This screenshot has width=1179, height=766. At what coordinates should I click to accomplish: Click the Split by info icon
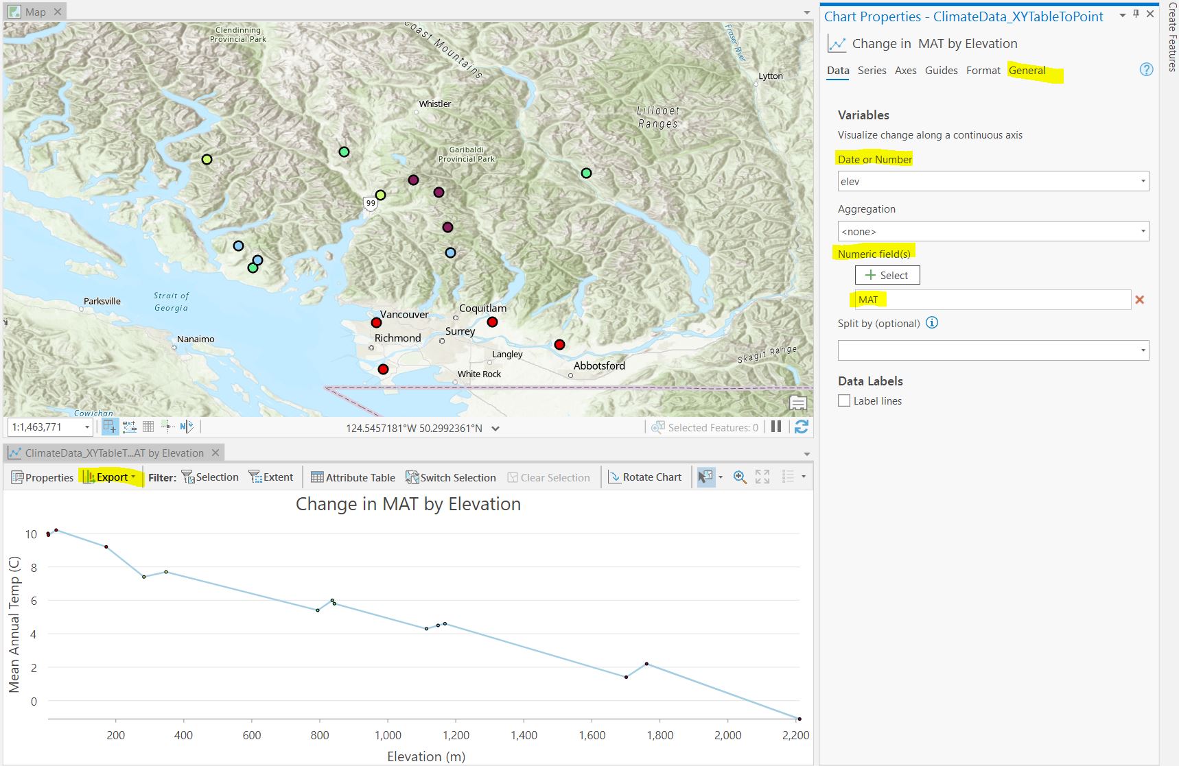click(x=932, y=323)
